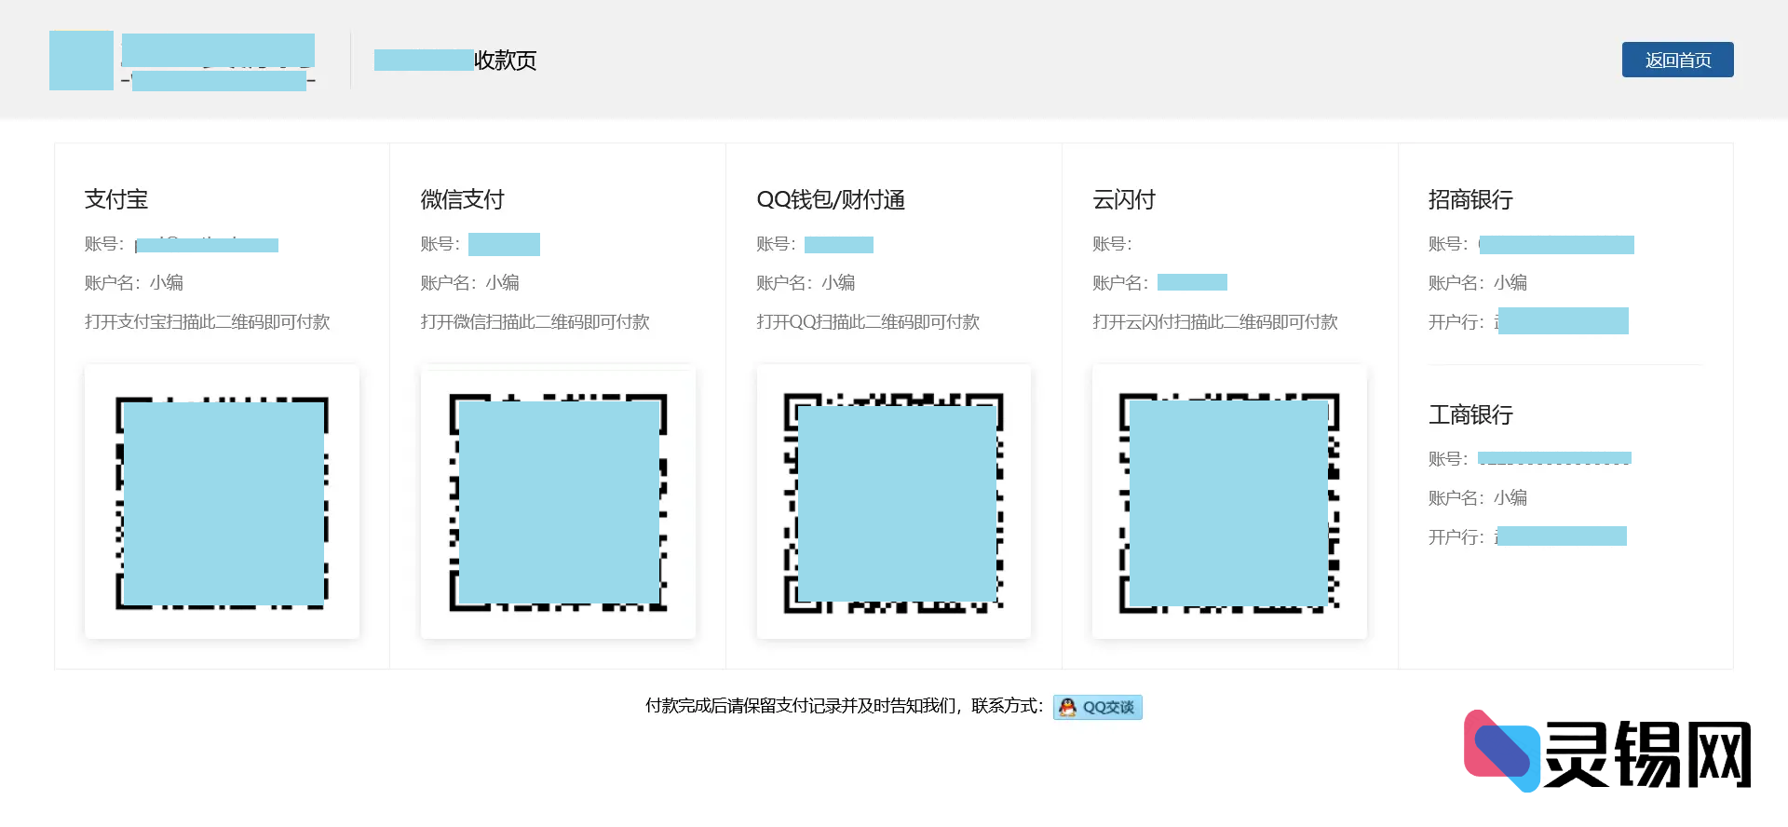Image resolution: width=1788 pixels, height=827 pixels.
Task: Click the QQ钱包/财付通 heading
Action: pyautogui.click(x=831, y=199)
